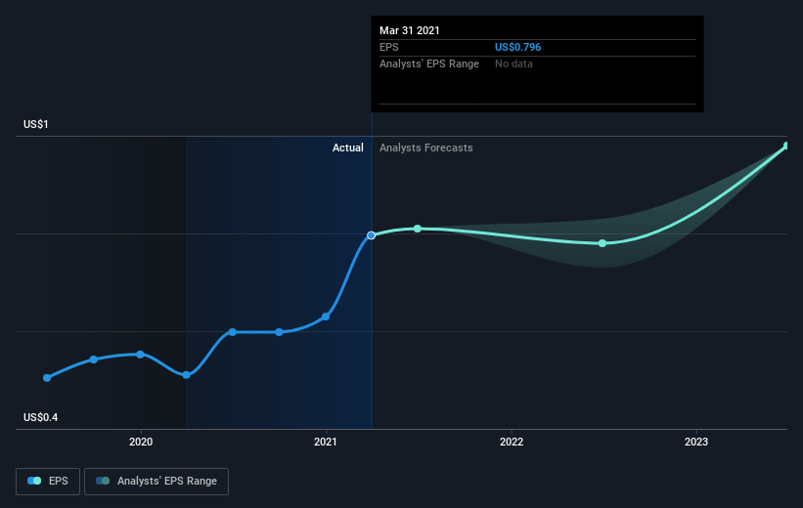803x508 pixels.
Task: Select the EPS dip point at shaded region start
Action: tap(187, 375)
